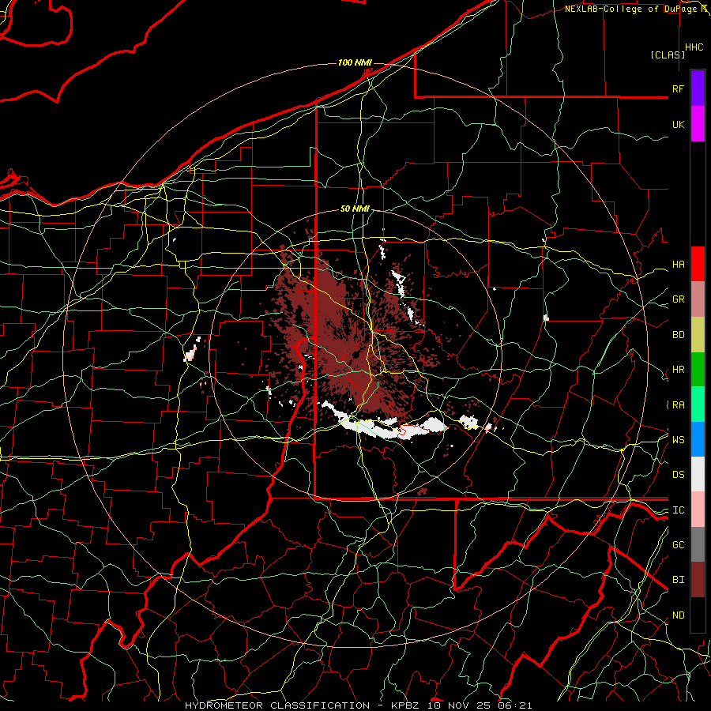Click the WS blue legend swatch
The image size is (711, 711).
click(698, 439)
